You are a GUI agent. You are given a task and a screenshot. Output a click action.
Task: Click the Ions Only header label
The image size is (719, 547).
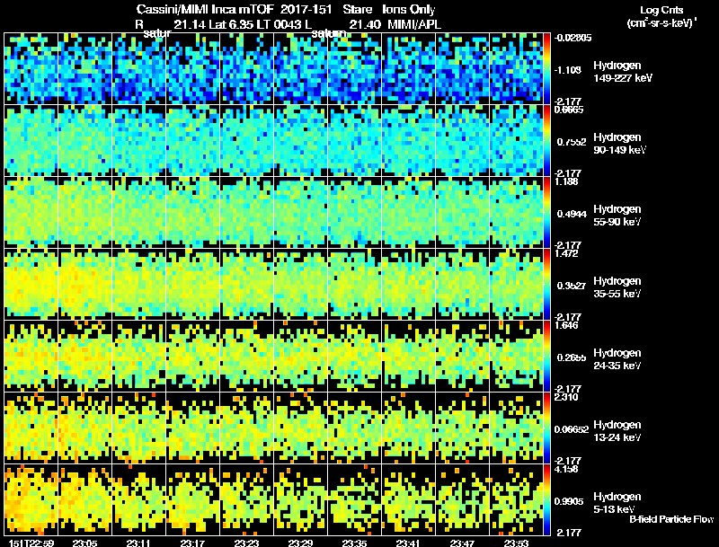409,10
